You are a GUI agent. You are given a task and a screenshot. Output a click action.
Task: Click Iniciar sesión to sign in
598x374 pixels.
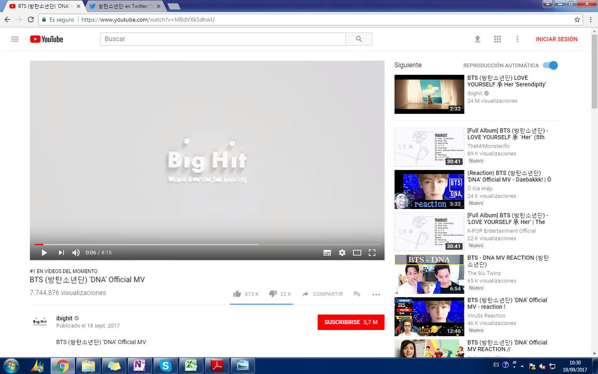tap(557, 39)
